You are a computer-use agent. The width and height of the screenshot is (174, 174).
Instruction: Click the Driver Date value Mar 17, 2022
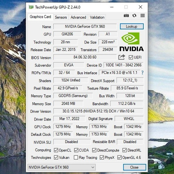click(69, 119)
